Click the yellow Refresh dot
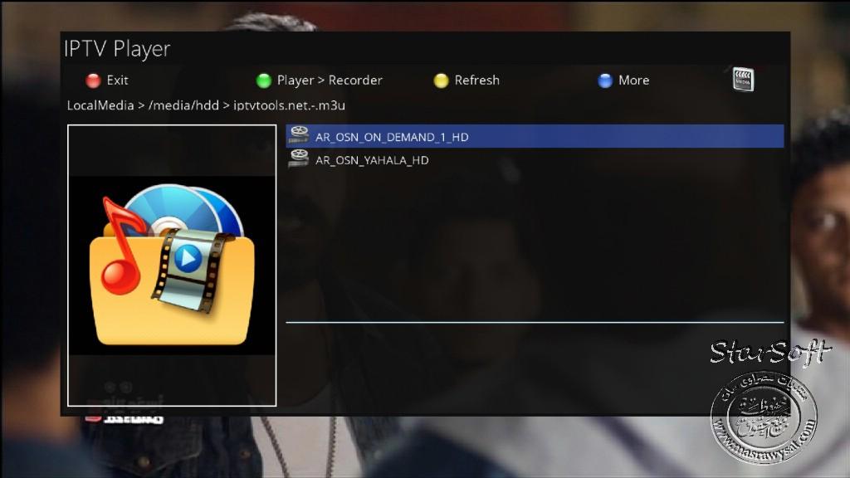The height and width of the screenshot is (478, 850). click(x=442, y=80)
